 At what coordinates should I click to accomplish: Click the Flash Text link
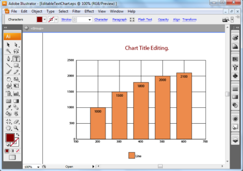145,20
